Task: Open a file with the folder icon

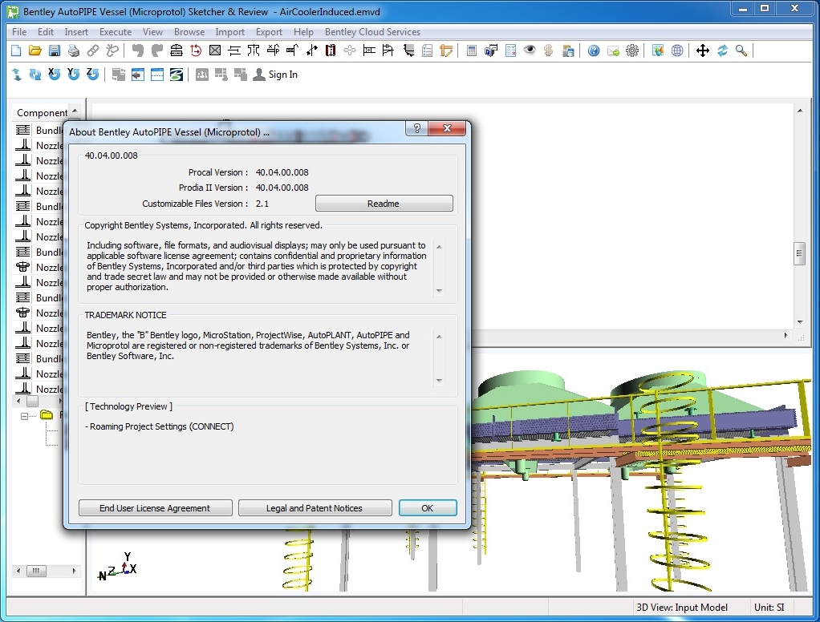Action: click(x=35, y=50)
